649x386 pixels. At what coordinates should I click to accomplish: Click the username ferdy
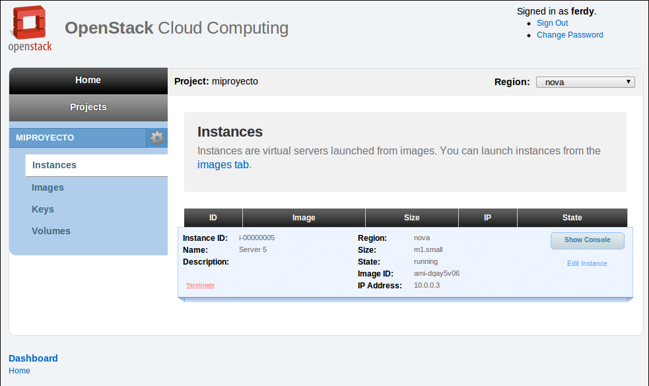pyautogui.click(x=582, y=11)
